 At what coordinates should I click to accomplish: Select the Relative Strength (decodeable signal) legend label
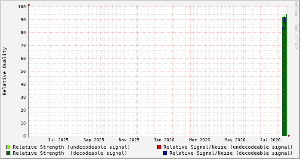(x=70, y=153)
